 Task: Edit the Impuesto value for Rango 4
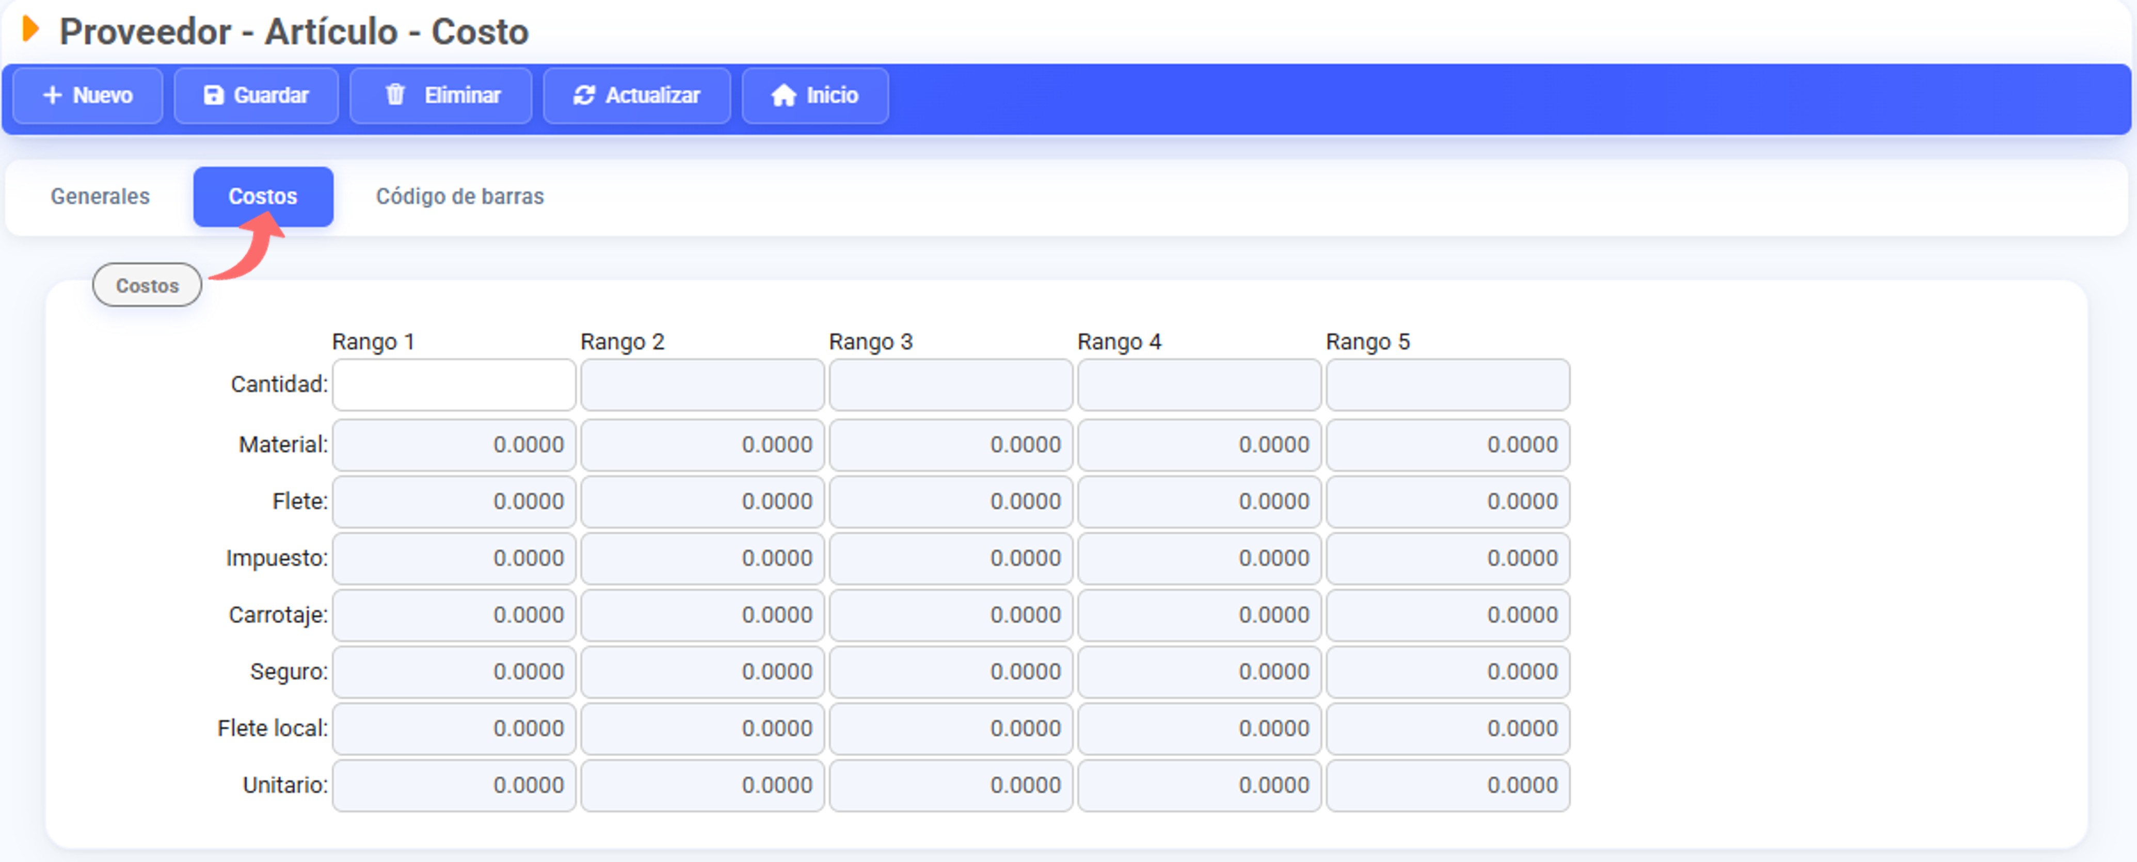[1200, 559]
